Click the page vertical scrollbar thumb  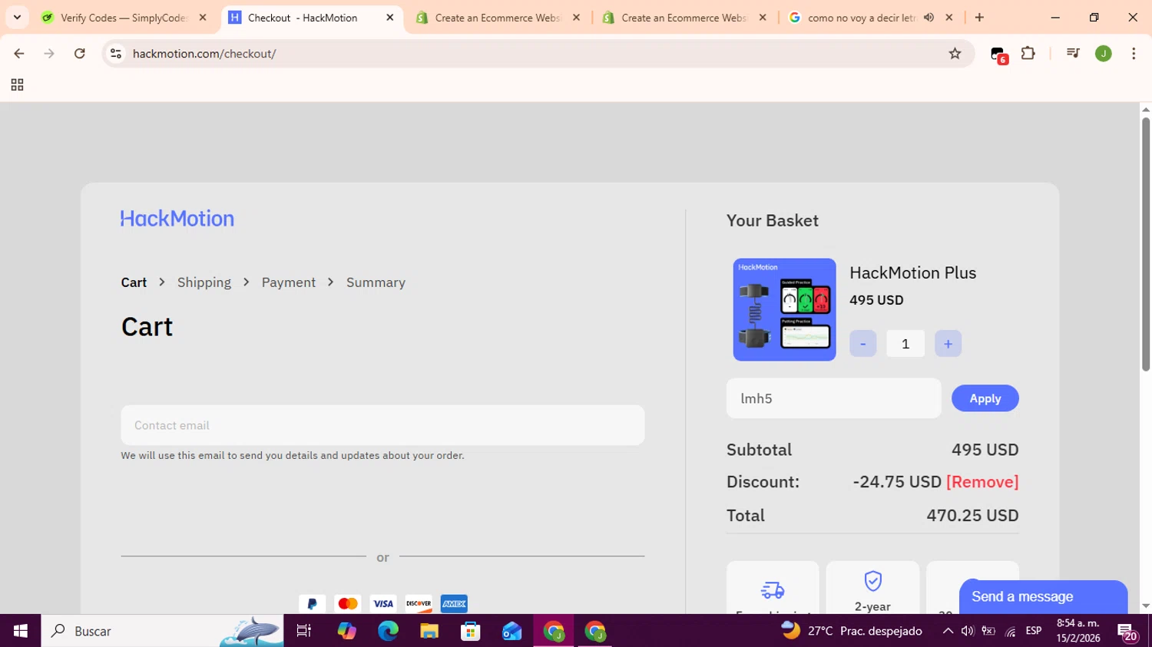[x=1146, y=244]
